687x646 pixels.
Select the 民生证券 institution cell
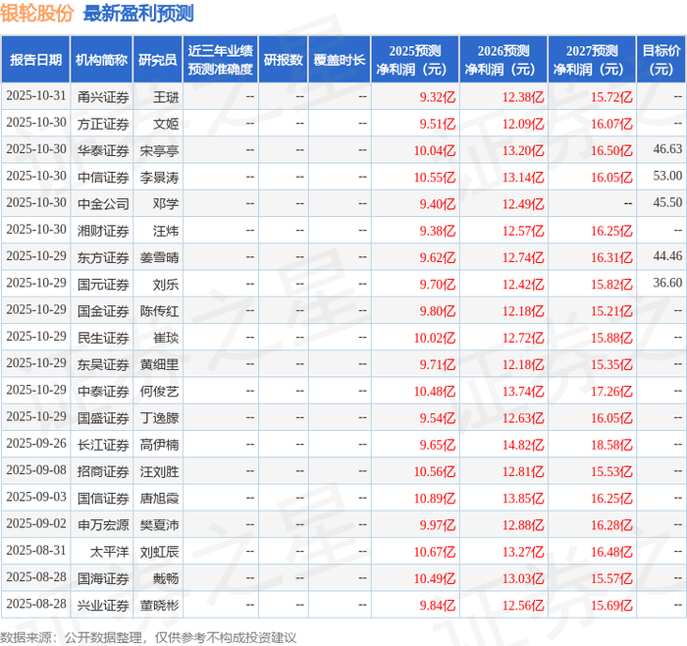(x=103, y=338)
